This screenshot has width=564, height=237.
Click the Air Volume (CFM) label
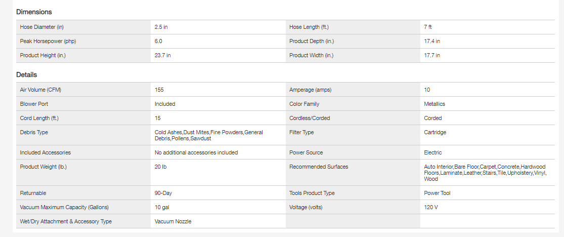pos(44,90)
